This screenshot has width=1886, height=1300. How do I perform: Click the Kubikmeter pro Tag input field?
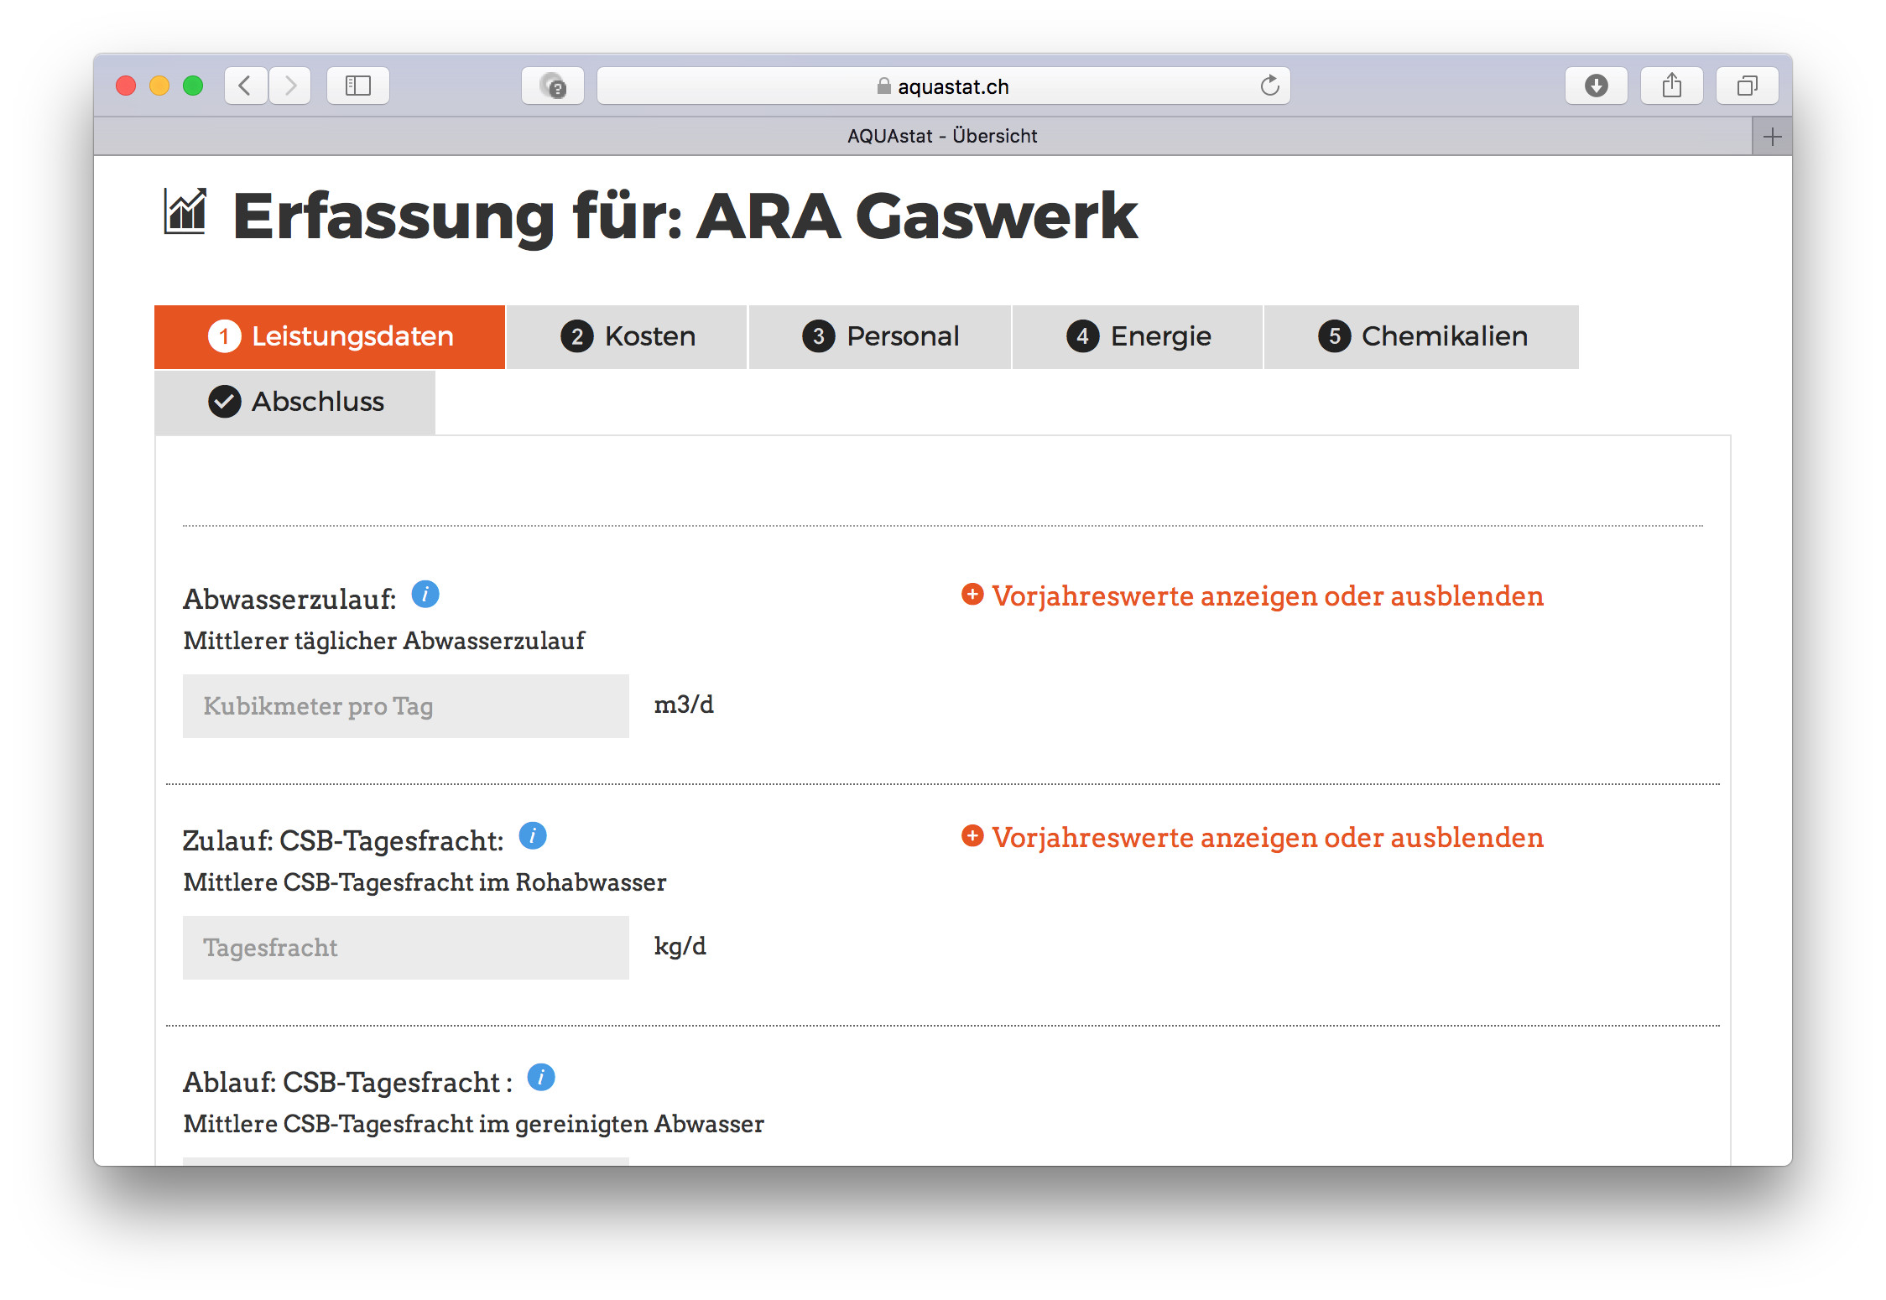406,706
